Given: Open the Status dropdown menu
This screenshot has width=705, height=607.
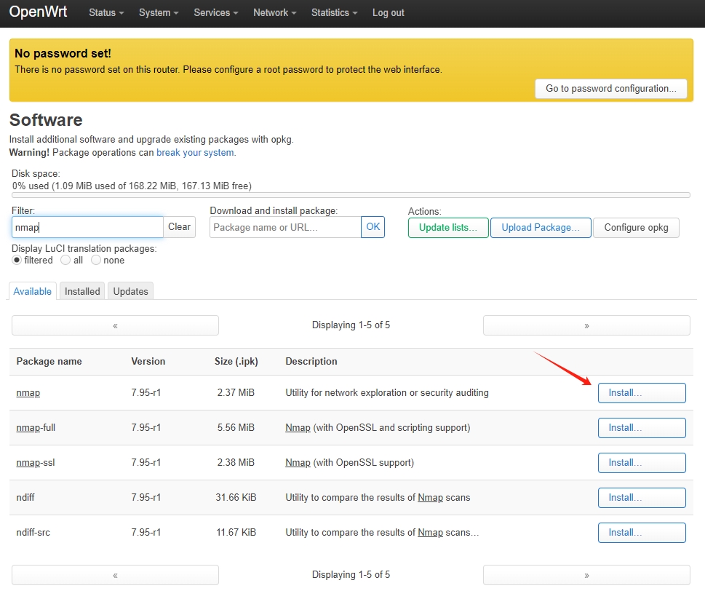Looking at the screenshot, I should click(x=106, y=12).
